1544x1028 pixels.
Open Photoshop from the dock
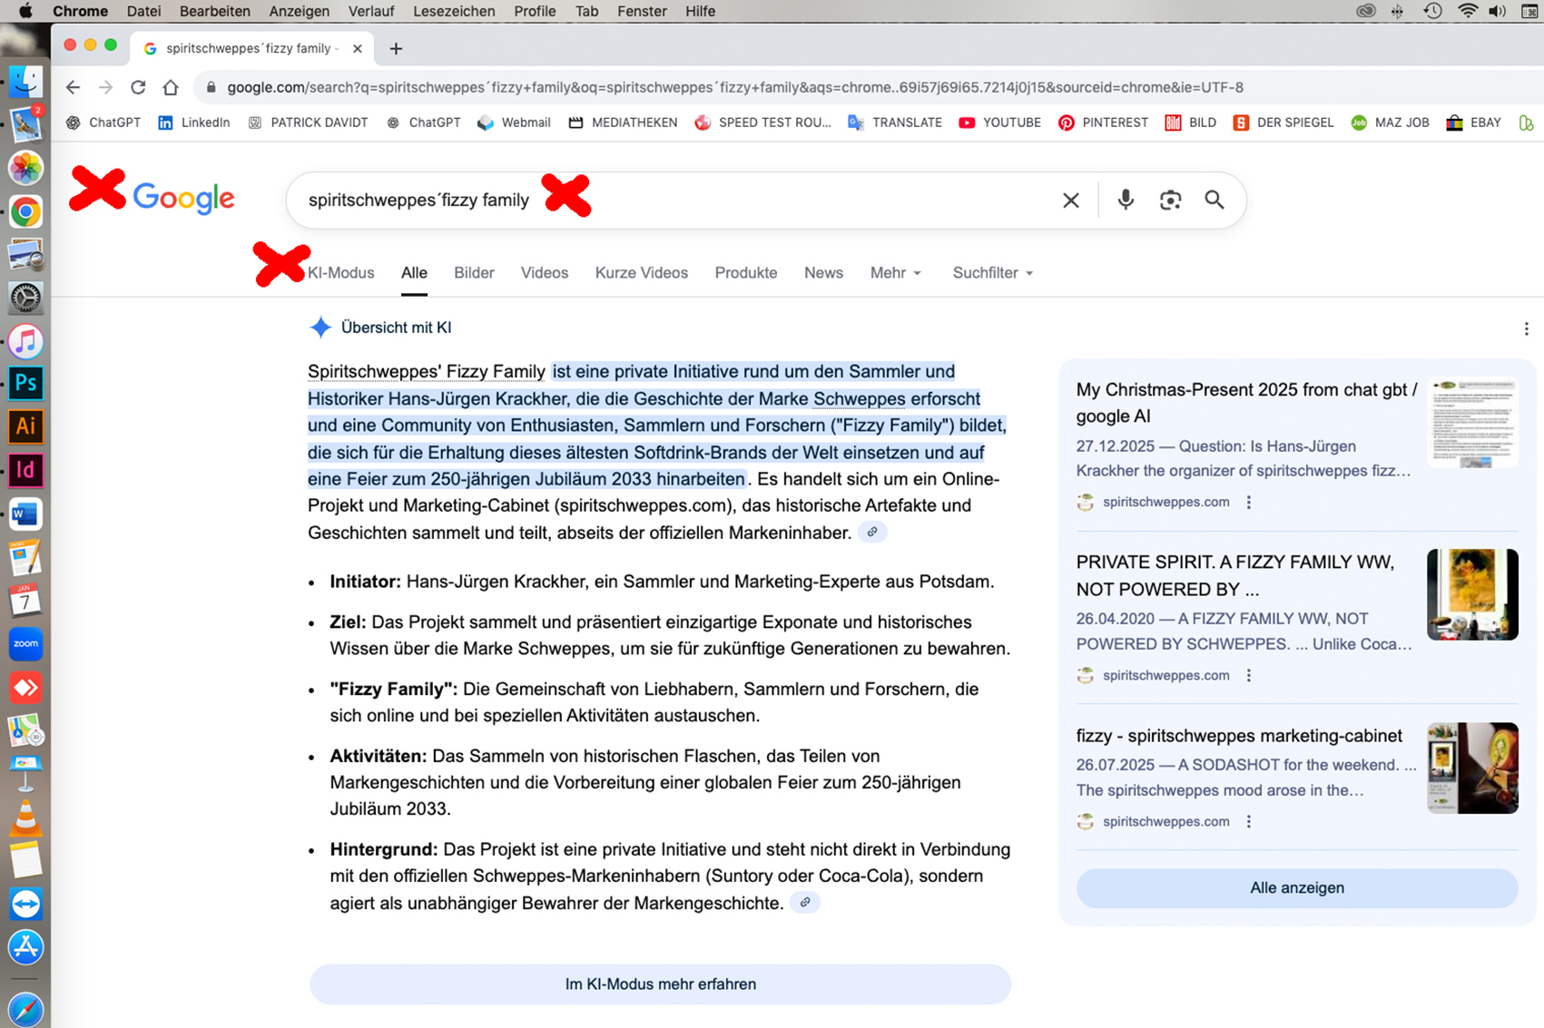[25, 383]
